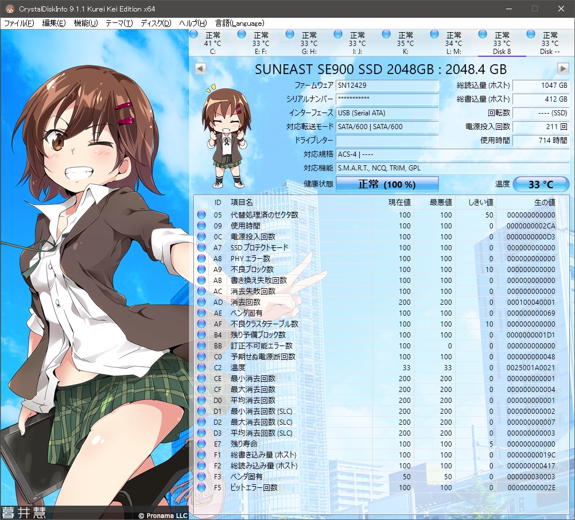Click the 対応転送モード field SATA/600
The image size is (575, 520).
tap(387, 126)
